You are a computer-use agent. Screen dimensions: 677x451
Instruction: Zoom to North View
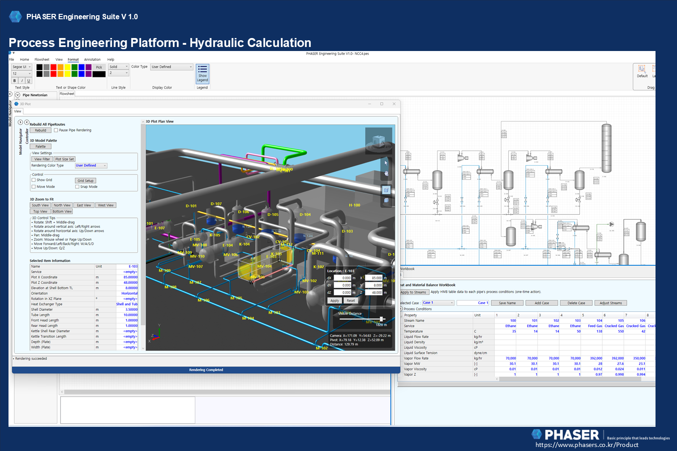[62, 205]
